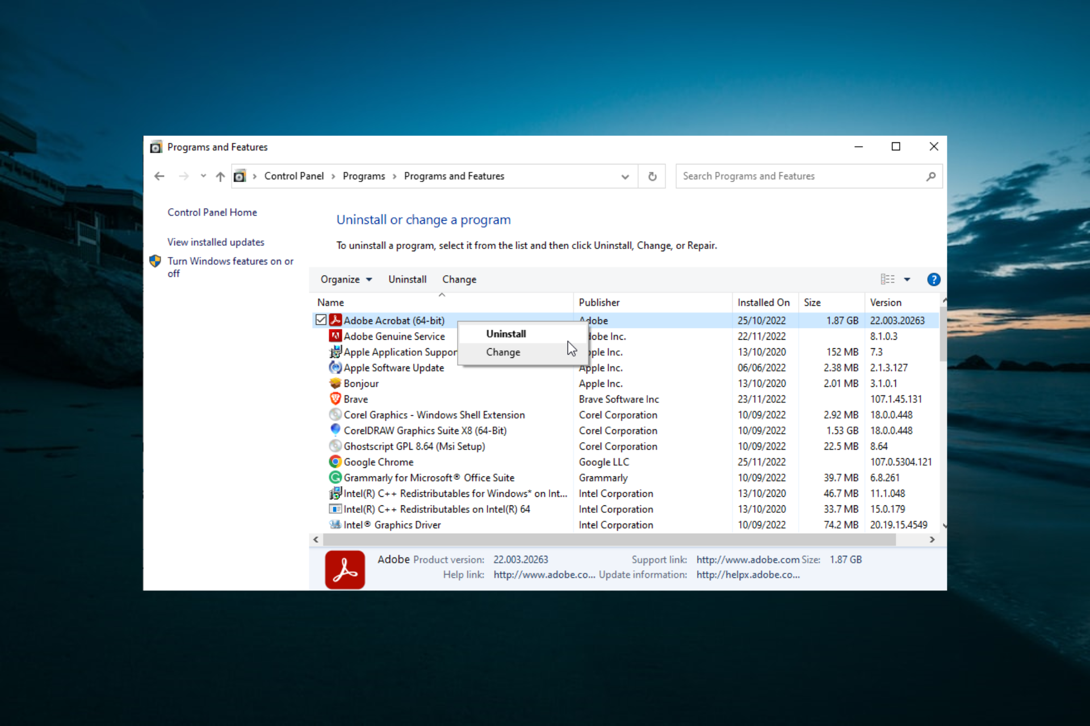Open the Organize dropdown menu
This screenshot has height=726, width=1090.
tap(346, 280)
